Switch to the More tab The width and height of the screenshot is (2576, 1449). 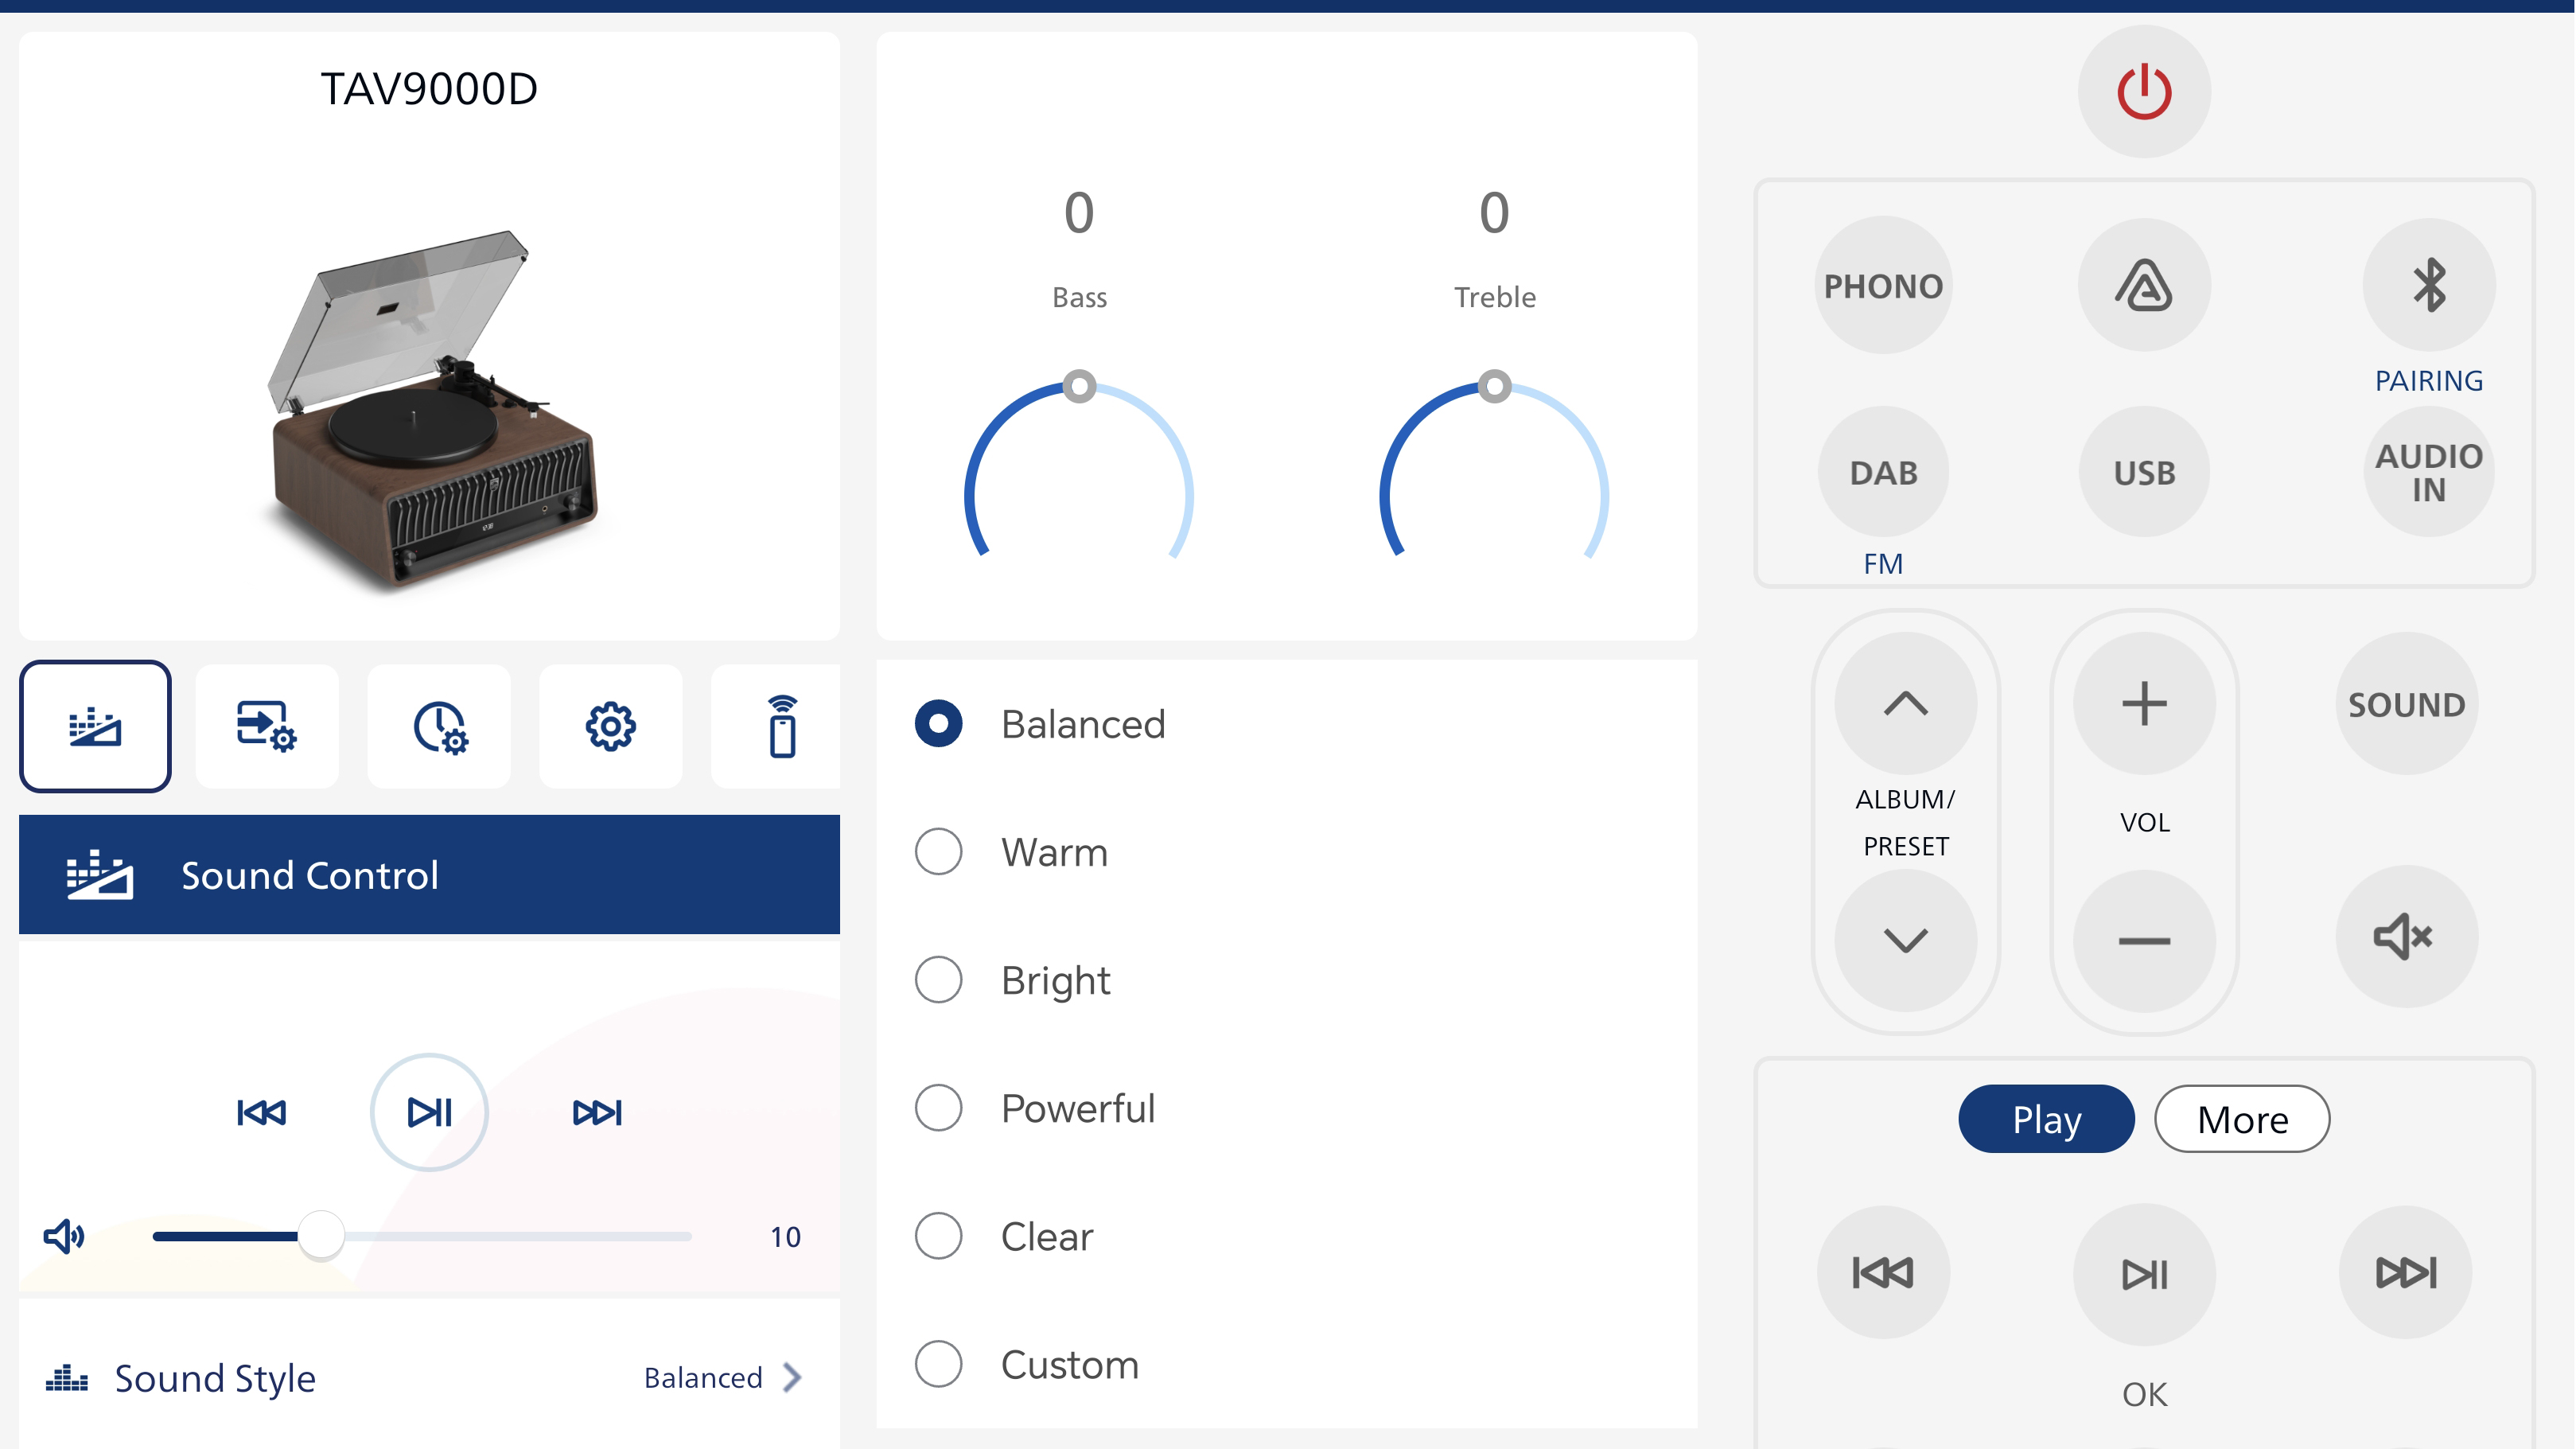[2241, 1119]
